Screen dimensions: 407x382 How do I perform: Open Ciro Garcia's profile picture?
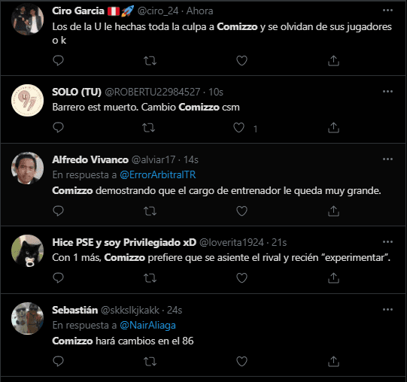[28, 20]
